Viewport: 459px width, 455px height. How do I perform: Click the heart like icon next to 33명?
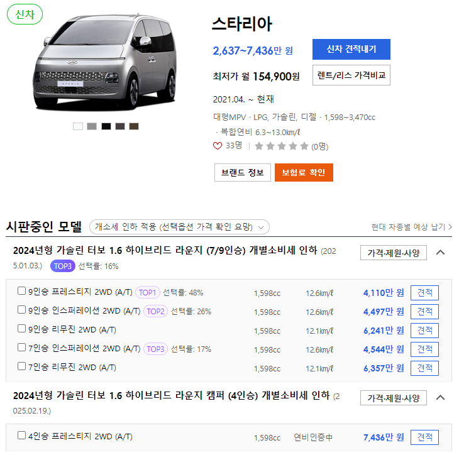tap(218, 146)
